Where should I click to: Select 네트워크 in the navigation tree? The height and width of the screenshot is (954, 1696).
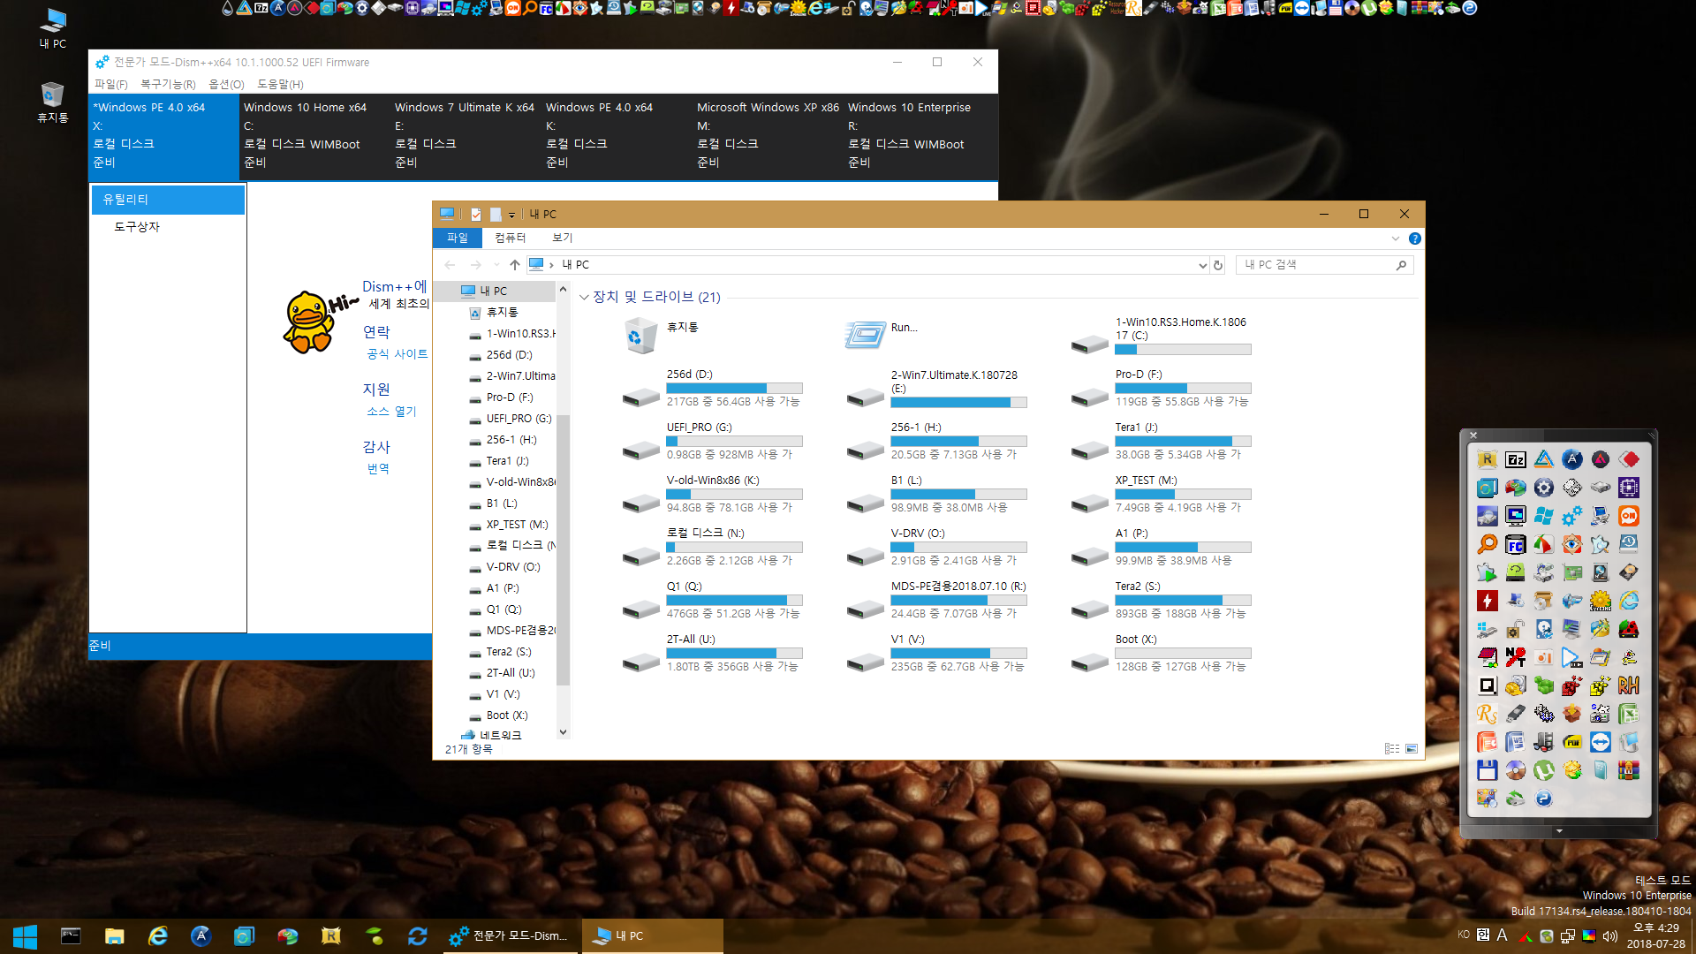pyautogui.click(x=500, y=736)
